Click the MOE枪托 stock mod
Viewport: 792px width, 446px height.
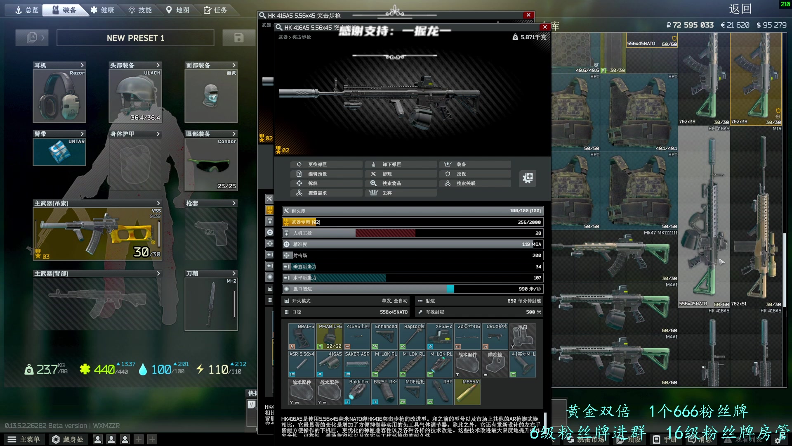click(412, 392)
